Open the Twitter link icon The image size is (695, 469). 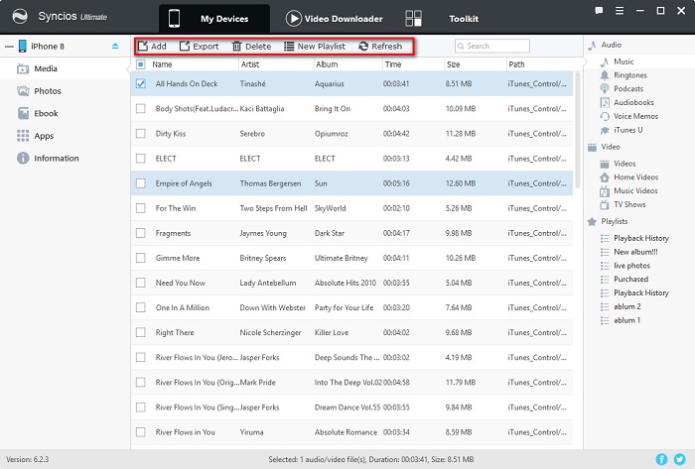(x=679, y=459)
